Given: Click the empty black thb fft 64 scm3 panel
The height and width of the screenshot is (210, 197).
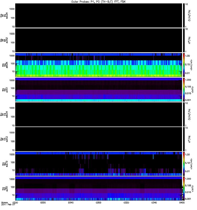Looking at the screenshot, I should point(98,40).
